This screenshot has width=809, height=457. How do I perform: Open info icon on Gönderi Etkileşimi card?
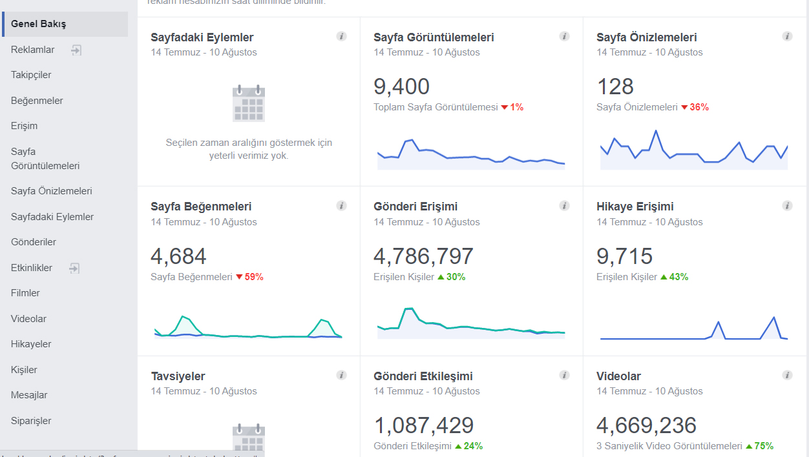point(564,375)
